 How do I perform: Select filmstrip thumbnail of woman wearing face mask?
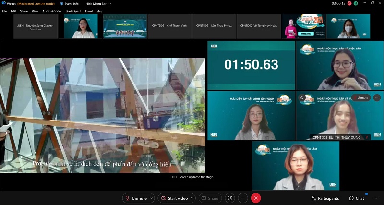click(348, 26)
